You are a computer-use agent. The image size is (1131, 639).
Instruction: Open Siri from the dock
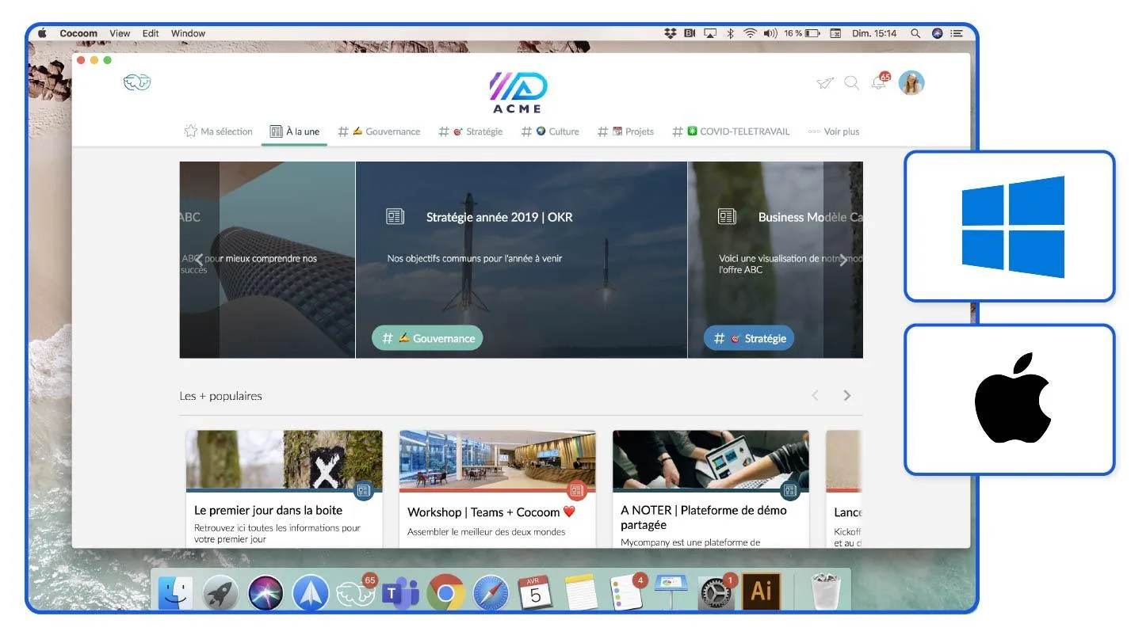coord(266,593)
